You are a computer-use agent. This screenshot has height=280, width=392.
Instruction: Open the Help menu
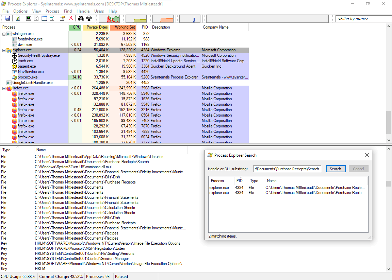point(113,11)
